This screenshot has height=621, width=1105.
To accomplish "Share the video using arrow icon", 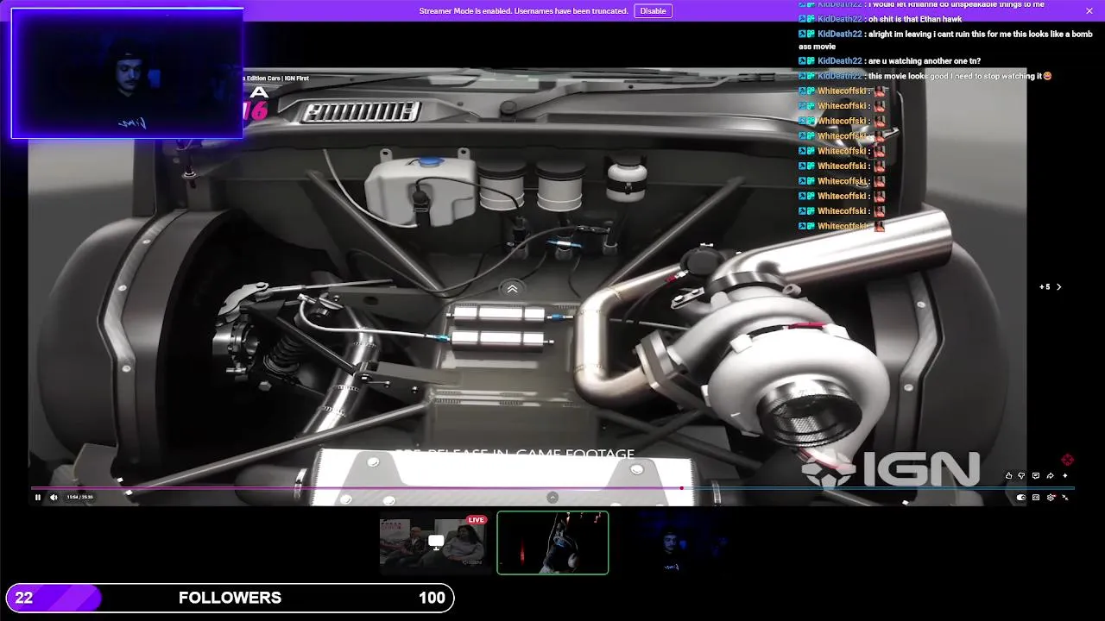I will point(1050,475).
